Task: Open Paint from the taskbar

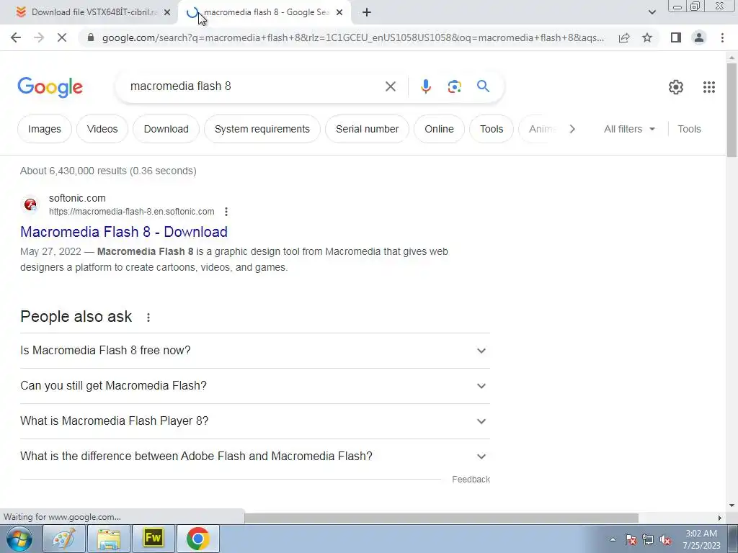Action: pyautogui.click(x=63, y=539)
